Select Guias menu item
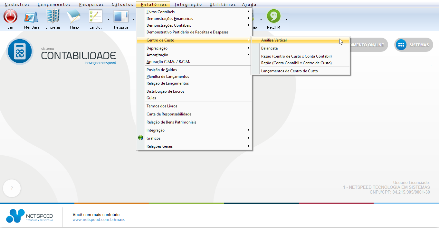 [x=194, y=98]
